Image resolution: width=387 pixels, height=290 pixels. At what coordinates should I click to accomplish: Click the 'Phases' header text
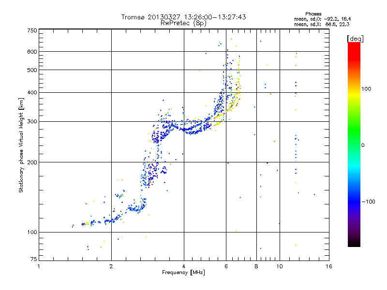coord(313,14)
